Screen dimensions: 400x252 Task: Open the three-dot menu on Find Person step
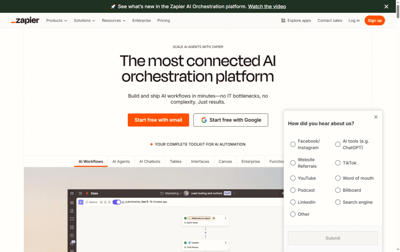(x=225, y=243)
